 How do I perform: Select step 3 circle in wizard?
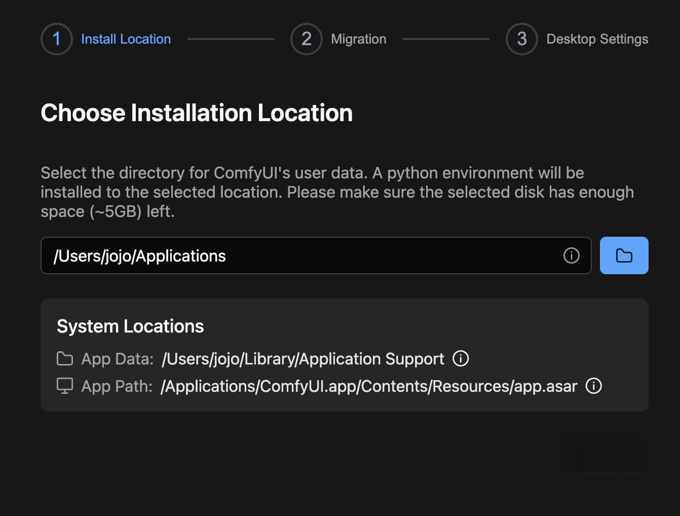point(522,39)
